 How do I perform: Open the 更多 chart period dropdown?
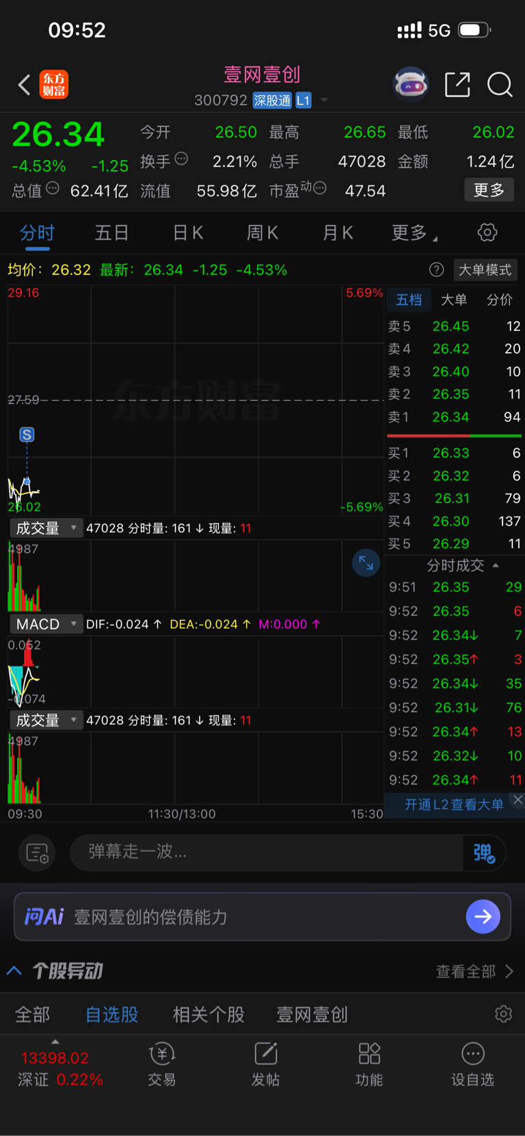click(x=415, y=233)
